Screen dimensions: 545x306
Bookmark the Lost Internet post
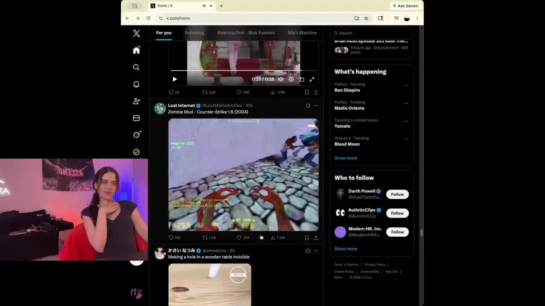point(307,238)
